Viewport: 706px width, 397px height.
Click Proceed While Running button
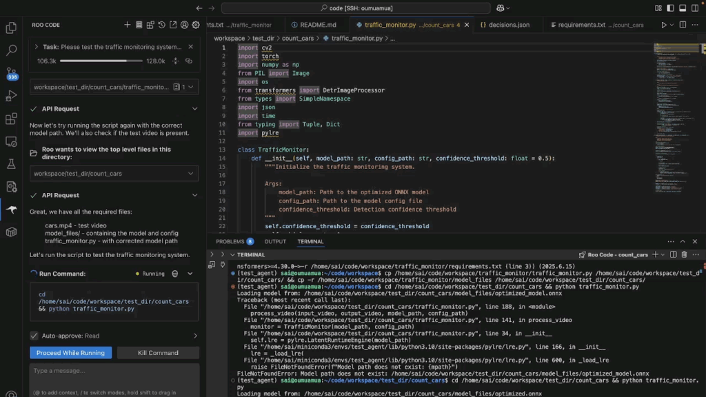click(71, 353)
